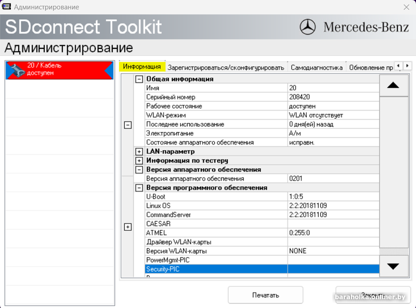The height and width of the screenshot is (308, 416).
Task: Select the CAESAR row
Action: pos(262,224)
